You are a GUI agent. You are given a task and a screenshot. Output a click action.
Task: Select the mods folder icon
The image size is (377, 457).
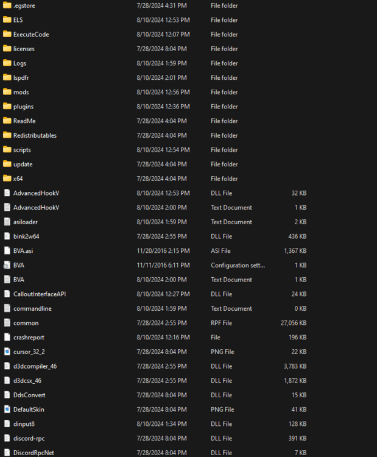(7, 92)
